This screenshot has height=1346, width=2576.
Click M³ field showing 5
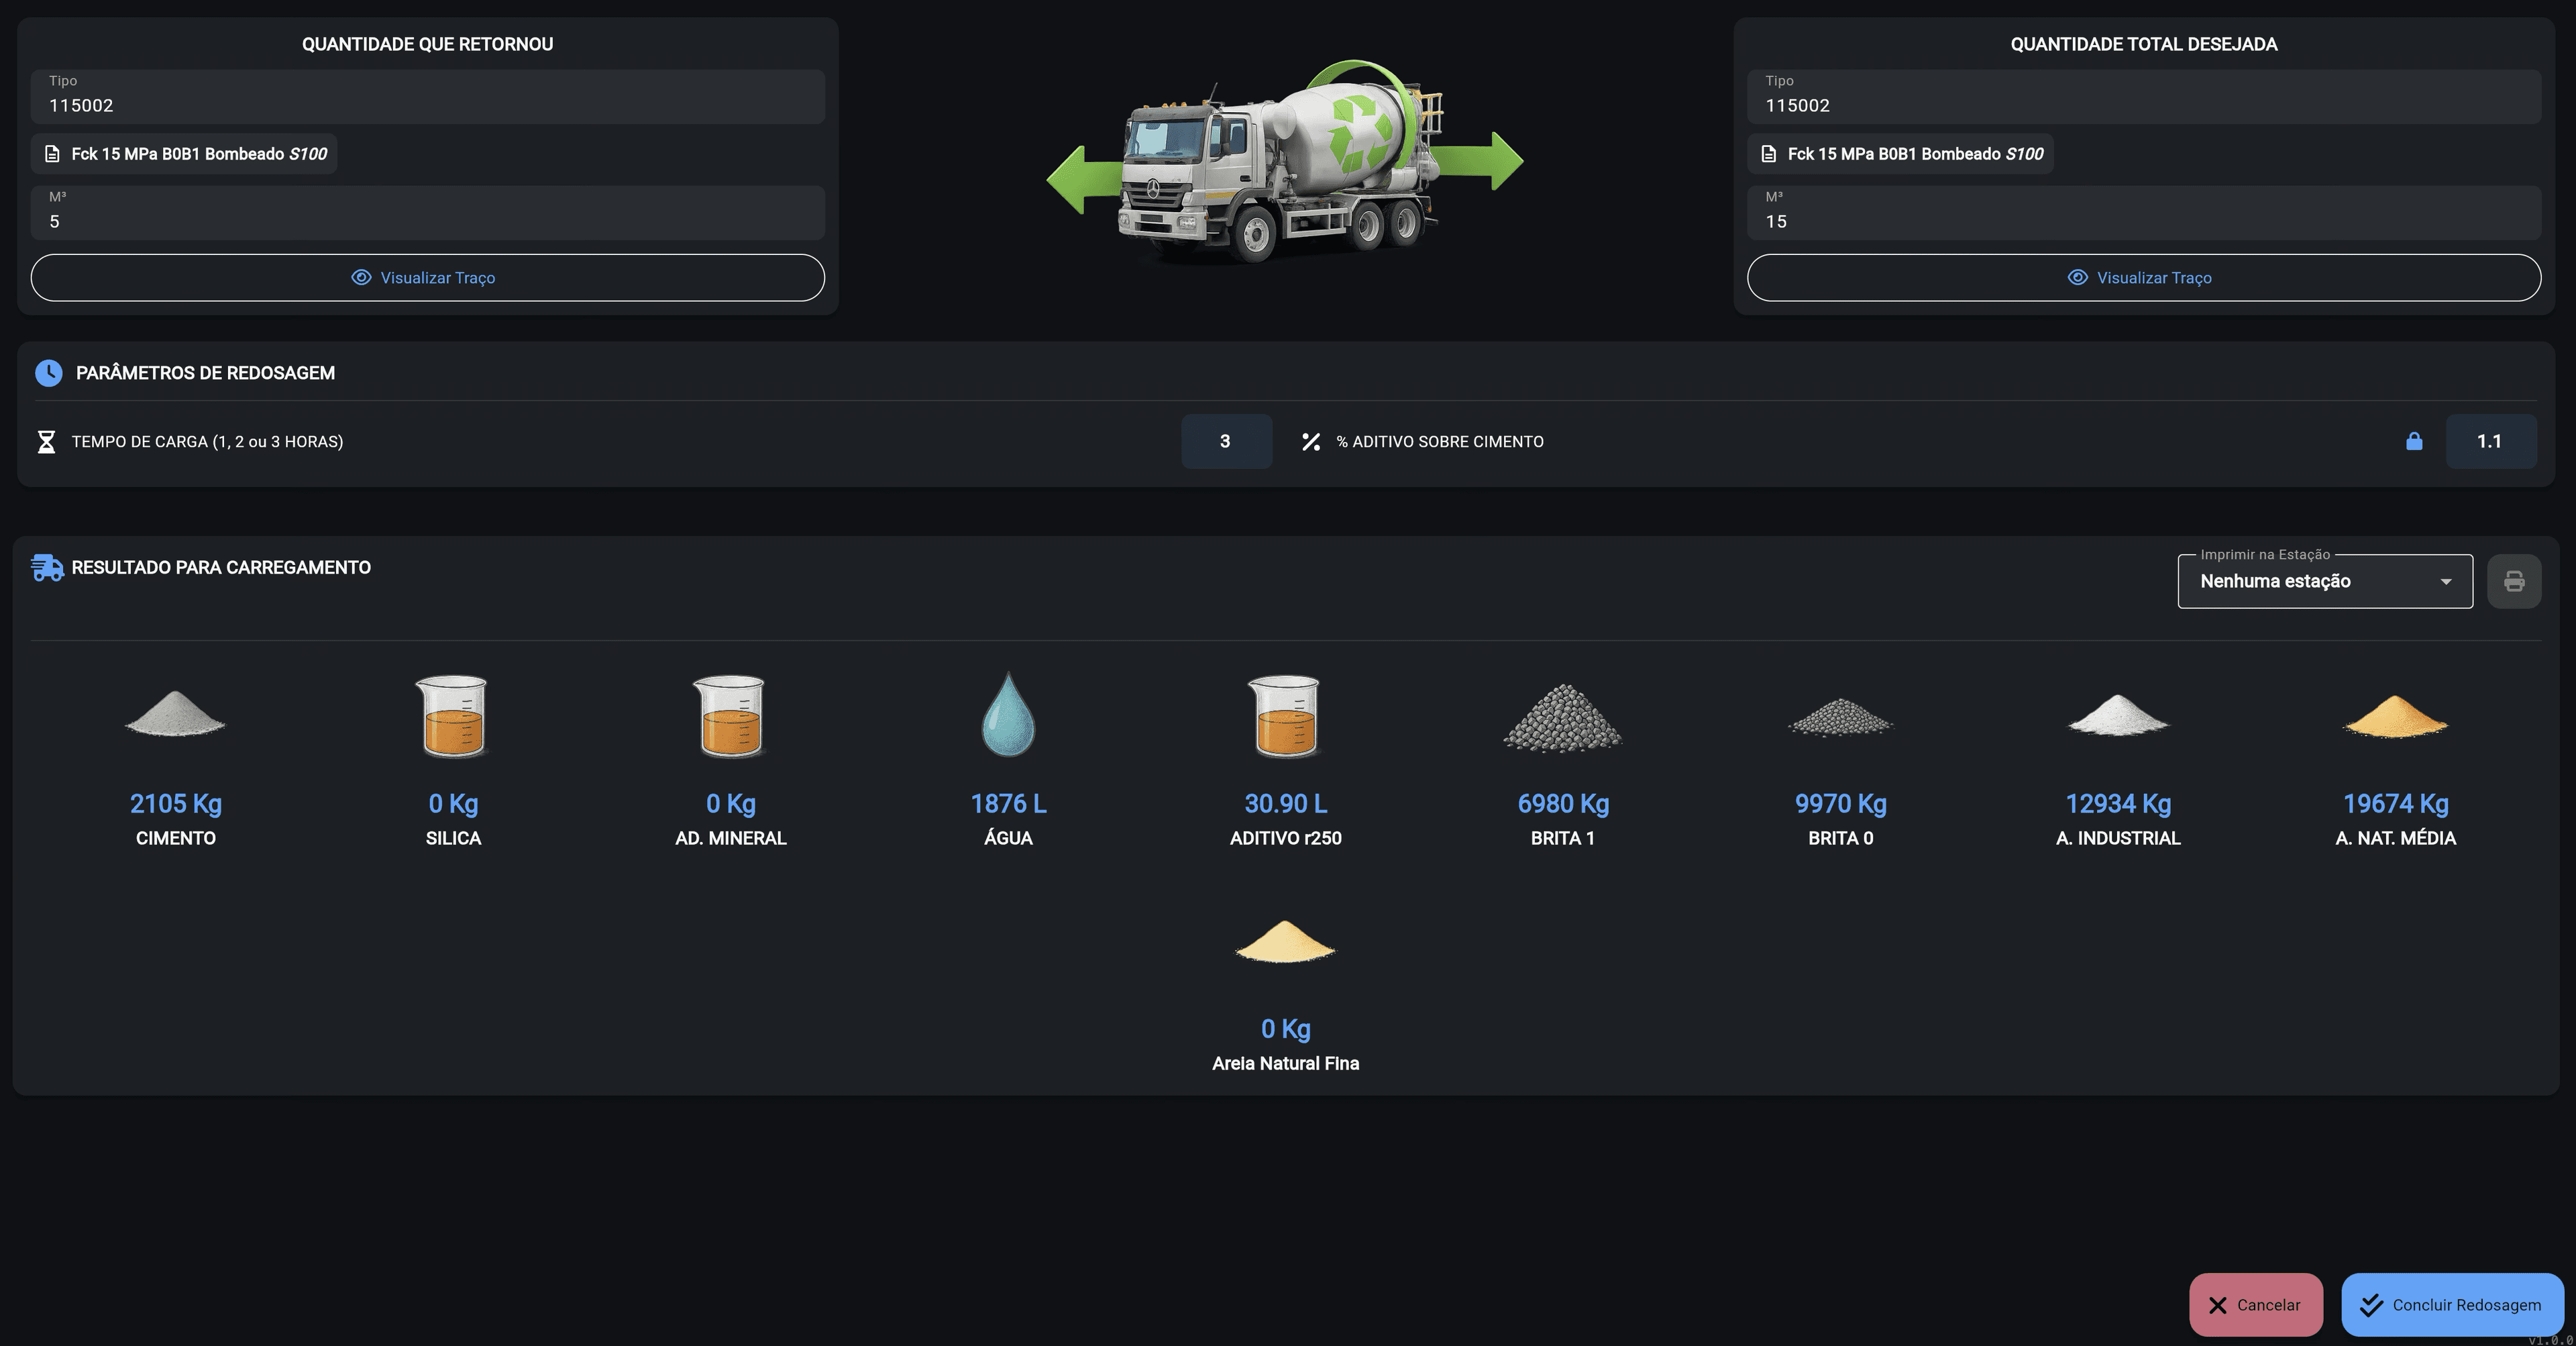tap(427, 213)
